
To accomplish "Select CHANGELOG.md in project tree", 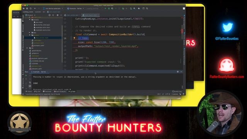I will pos(37,61).
